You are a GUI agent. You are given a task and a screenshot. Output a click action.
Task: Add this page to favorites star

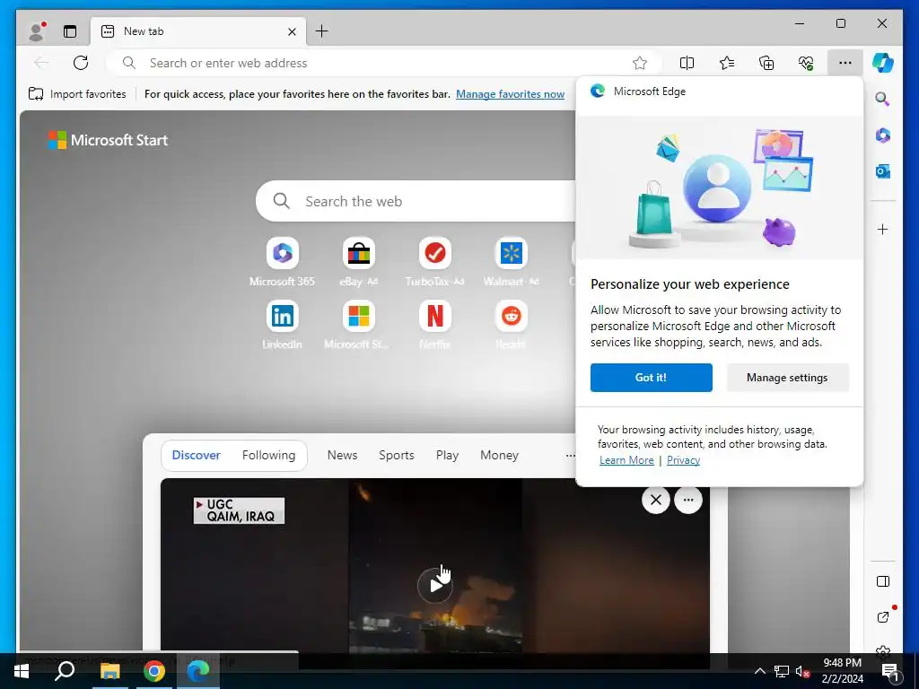[639, 63]
